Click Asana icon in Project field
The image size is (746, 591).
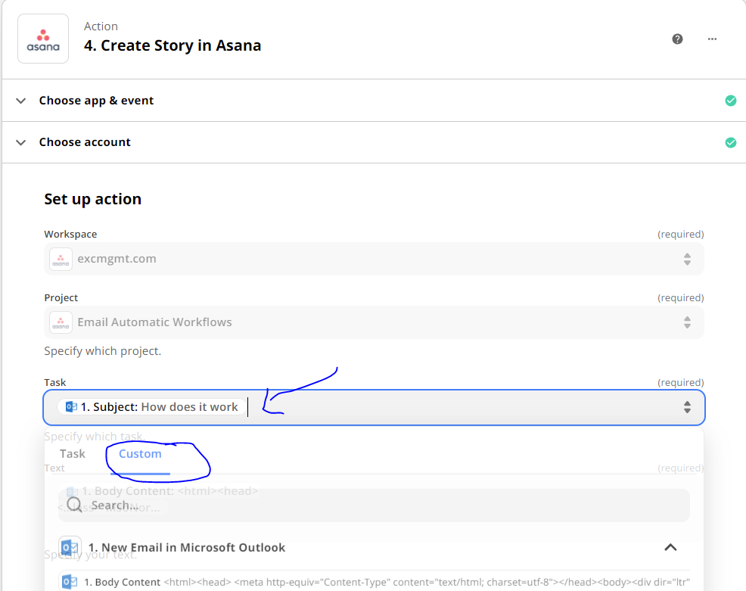(x=61, y=322)
